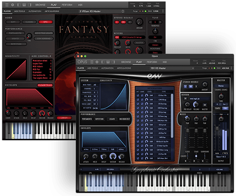Toggle the Reverb MASTER ON button in Symphonic Orchestra
Viewport: 236px width, 196px height.
tap(205, 105)
